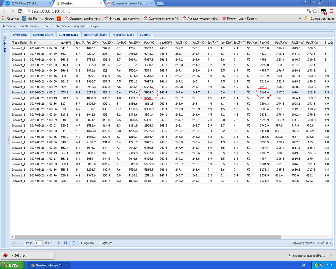Jump to last page icon in pager
336x269 pixels.
pos(66,243)
